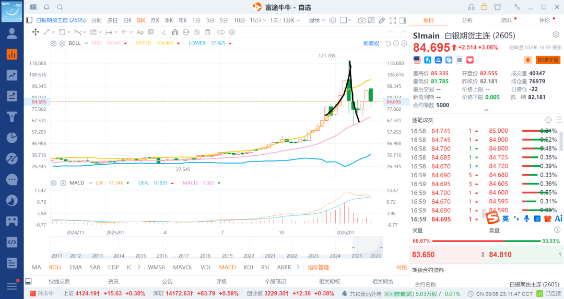This screenshot has height=299, width=564.
Task: Collapse the quote details with up chevron
Action: click(486, 110)
